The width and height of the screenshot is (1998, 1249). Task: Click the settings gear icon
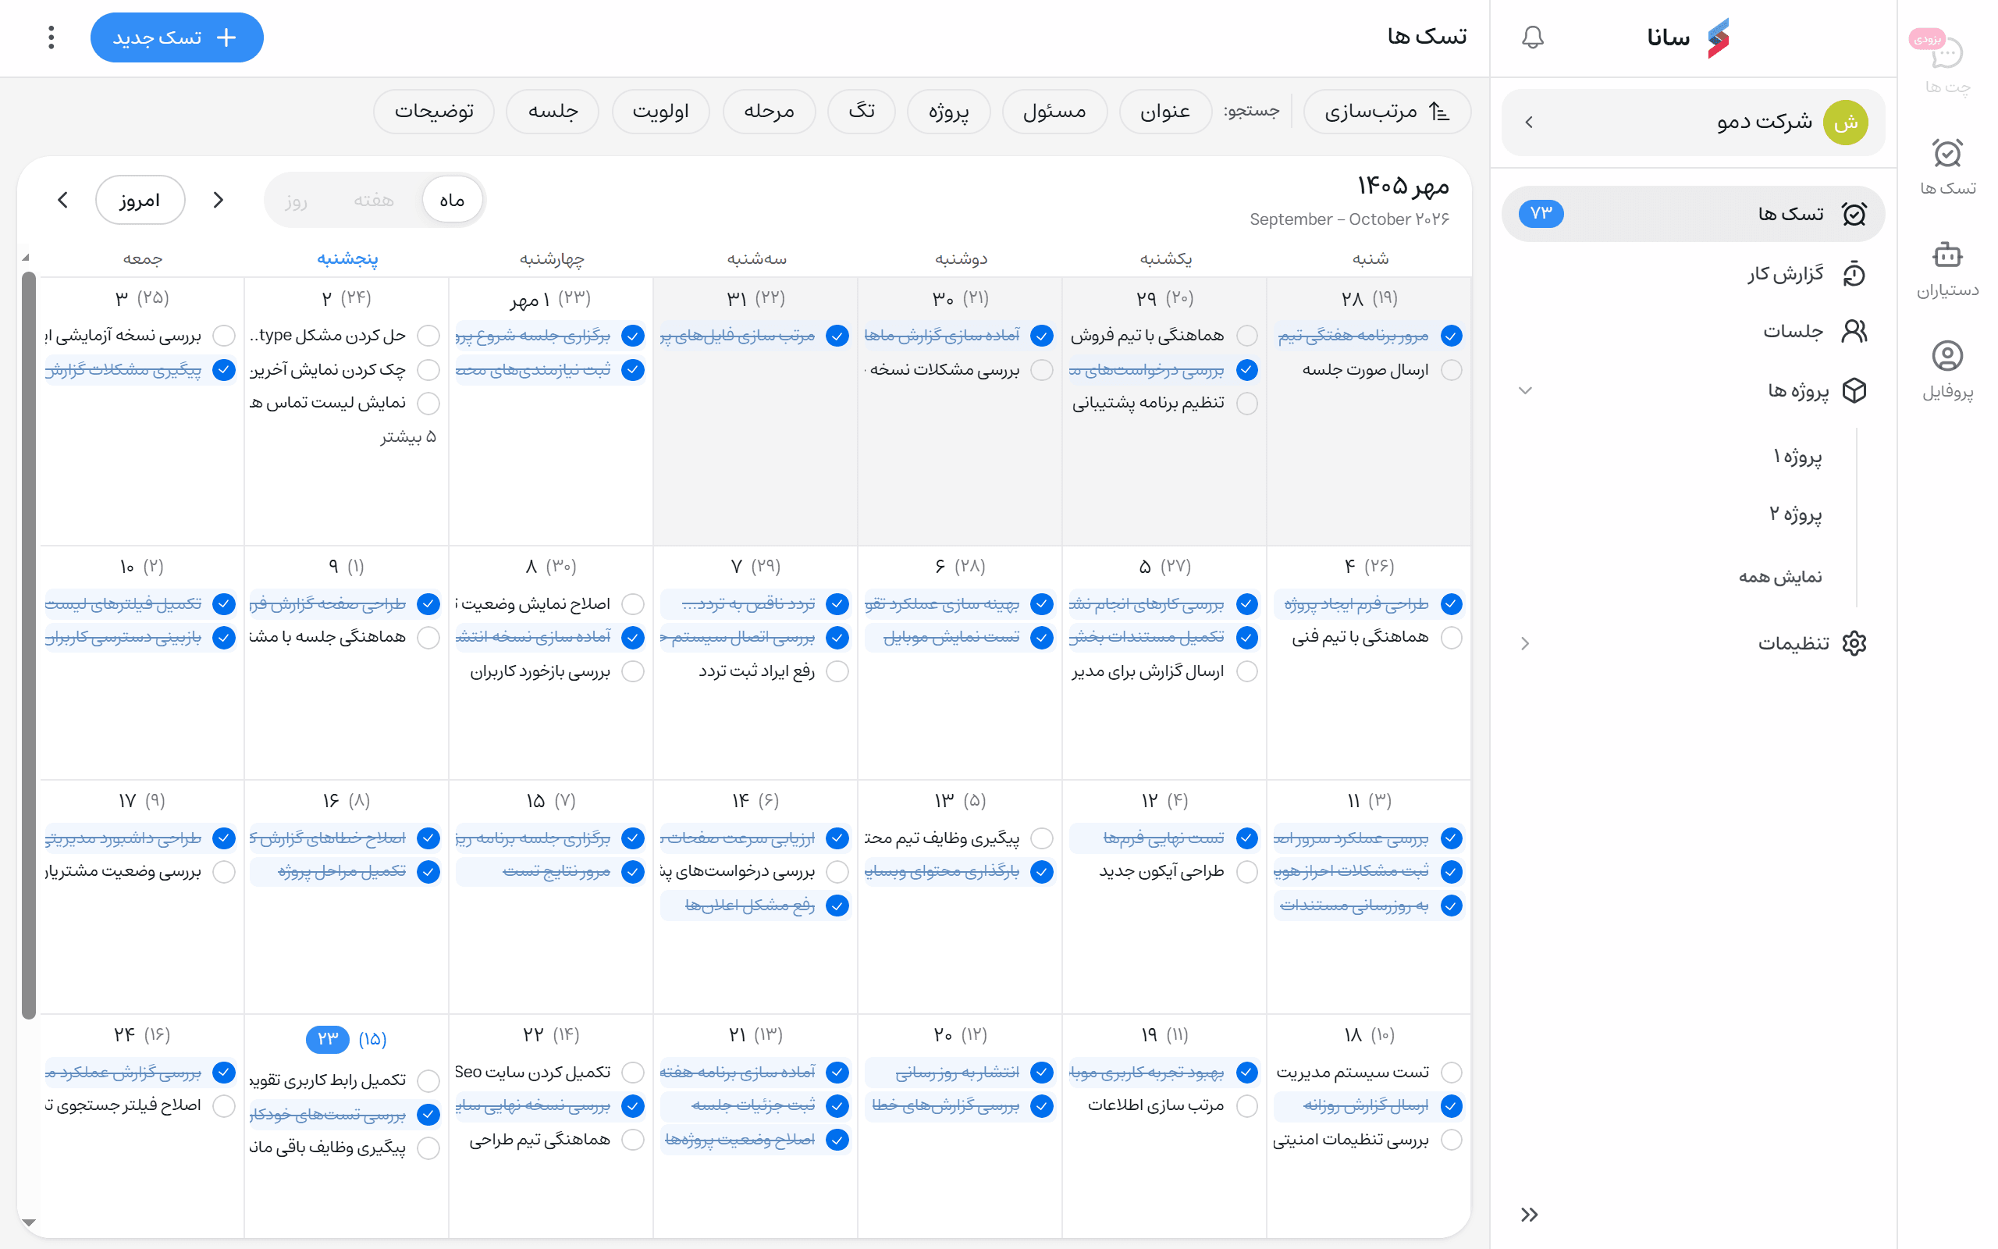tap(1854, 642)
